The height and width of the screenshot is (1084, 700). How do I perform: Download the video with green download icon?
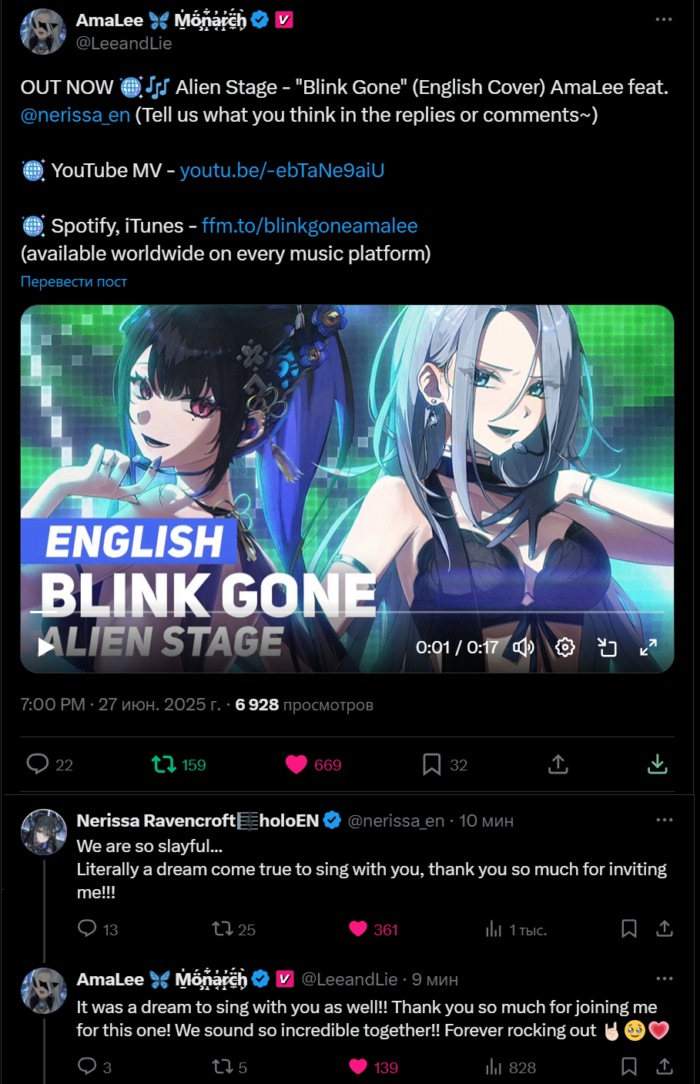tap(657, 764)
